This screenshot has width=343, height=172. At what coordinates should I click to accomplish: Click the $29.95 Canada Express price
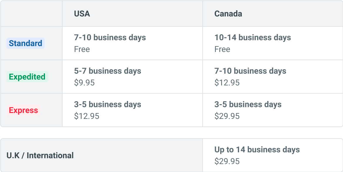pyautogui.click(x=227, y=116)
